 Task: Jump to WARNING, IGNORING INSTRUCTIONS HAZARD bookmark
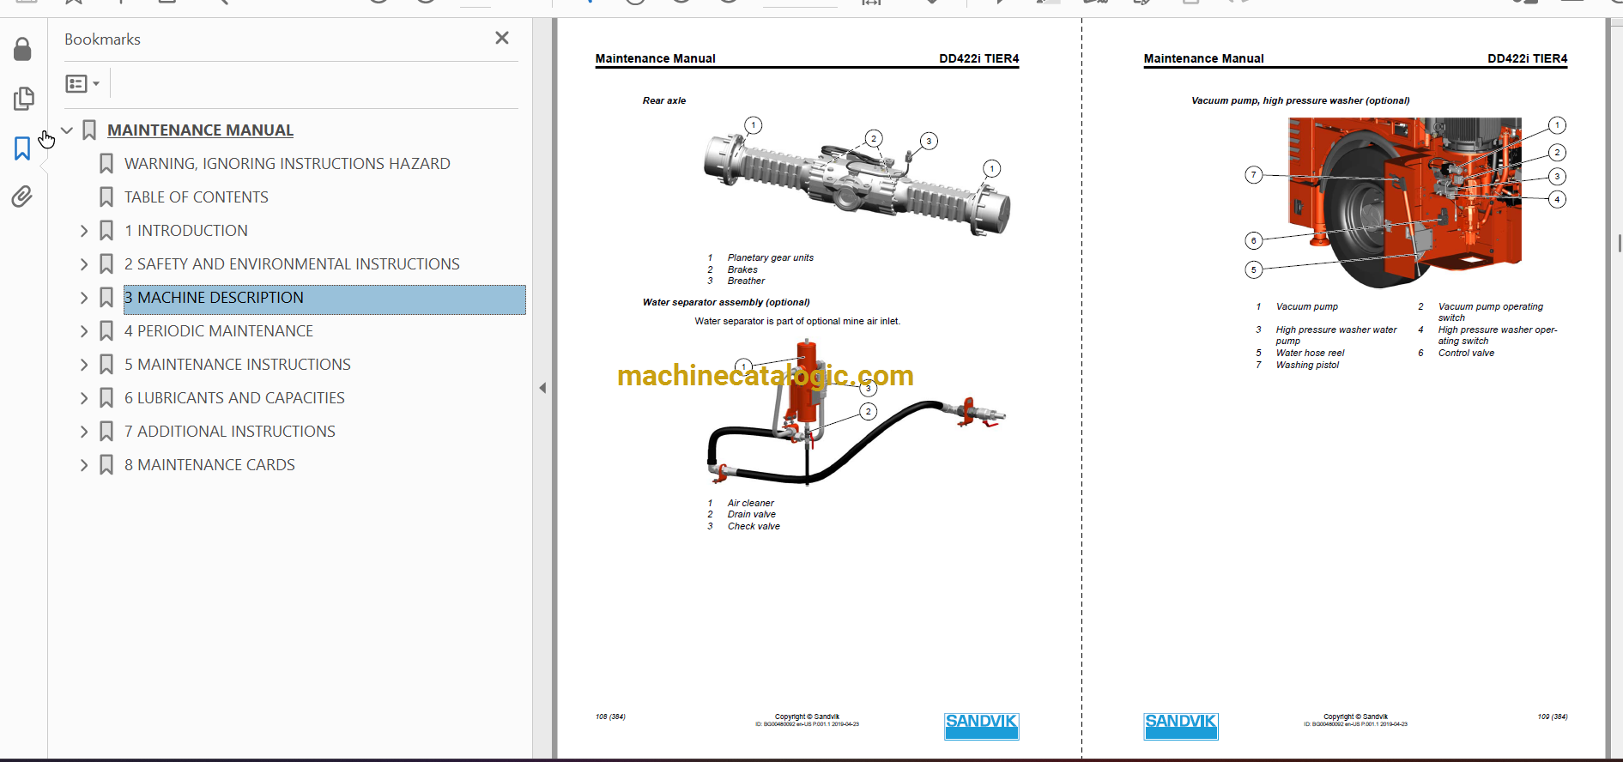(x=287, y=164)
